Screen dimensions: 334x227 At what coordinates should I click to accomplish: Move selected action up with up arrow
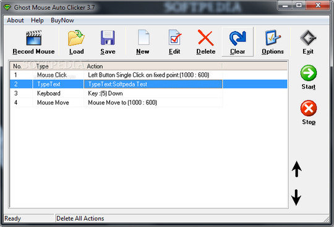[296, 169]
